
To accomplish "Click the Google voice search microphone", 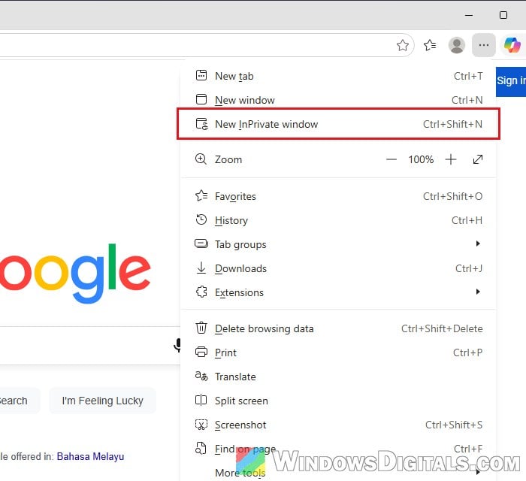I will (178, 345).
